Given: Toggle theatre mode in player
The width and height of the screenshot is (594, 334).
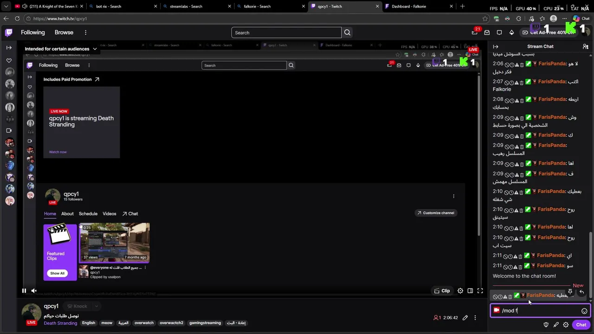Looking at the screenshot, I should (470, 291).
